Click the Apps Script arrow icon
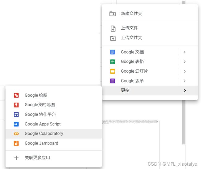Image resolution: width=201 pixels, height=169 pixels. pos(16,124)
